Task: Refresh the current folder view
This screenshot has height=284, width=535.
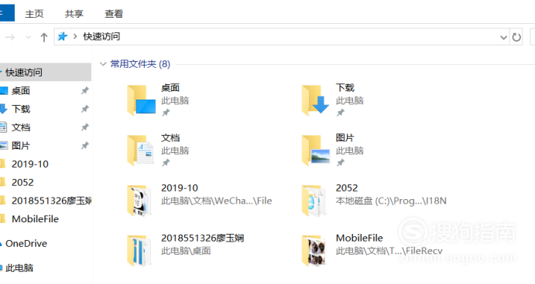Action: coord(516,37)
